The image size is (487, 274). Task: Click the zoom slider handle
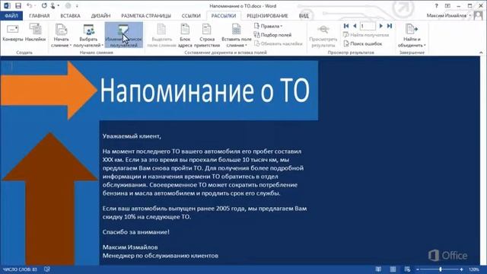click(x=441, y=269)
